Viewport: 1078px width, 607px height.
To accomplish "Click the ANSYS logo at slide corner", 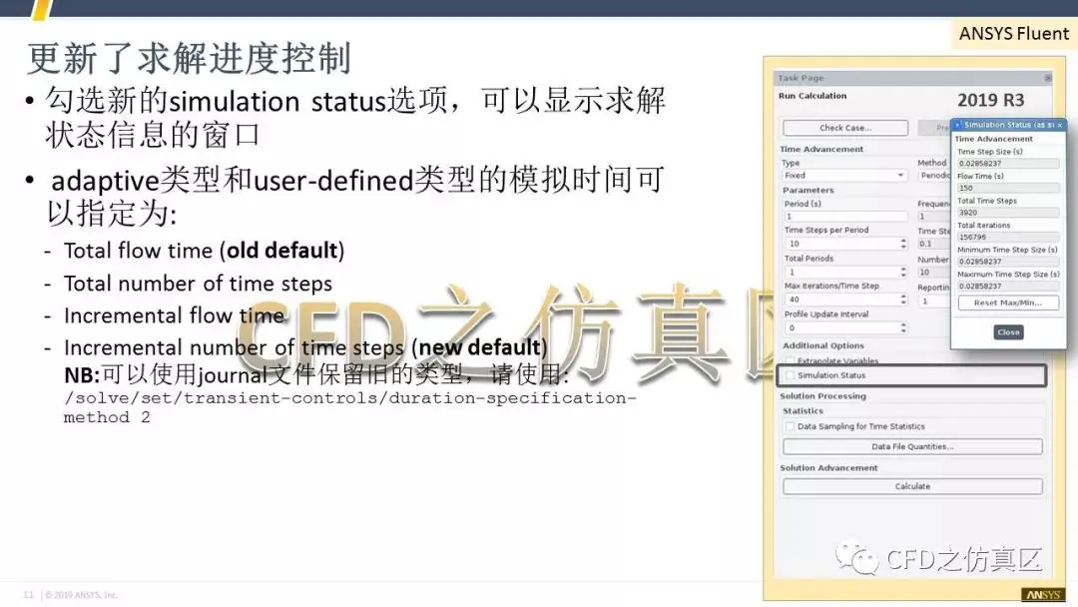I will tap(1043, 595).
